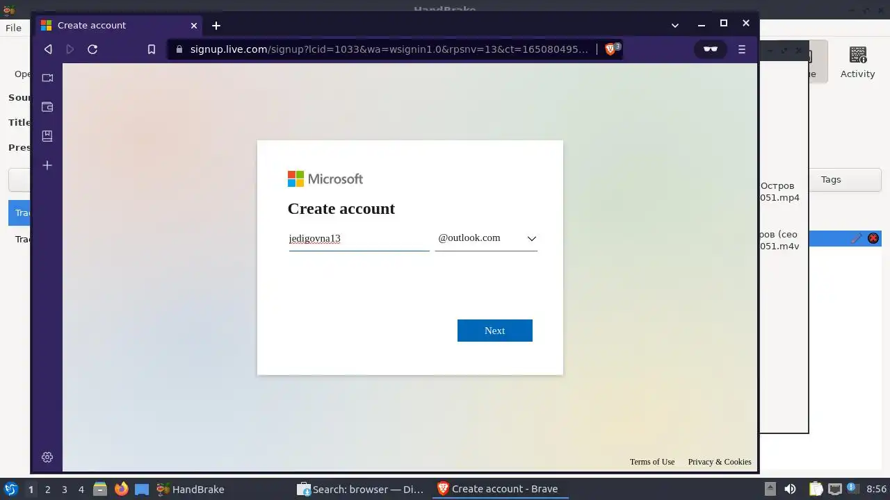Expand the @outlook.com domain dropdown
Image resolution: width=890 pixels, height=500 pixels.
point(486,238)
